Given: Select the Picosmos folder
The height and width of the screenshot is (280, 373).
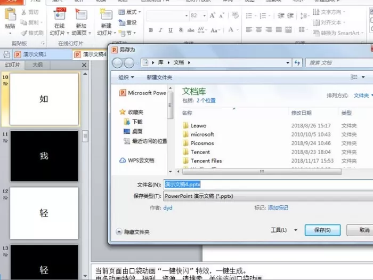Looking at the screenshot, I should [x=198, y=143].
